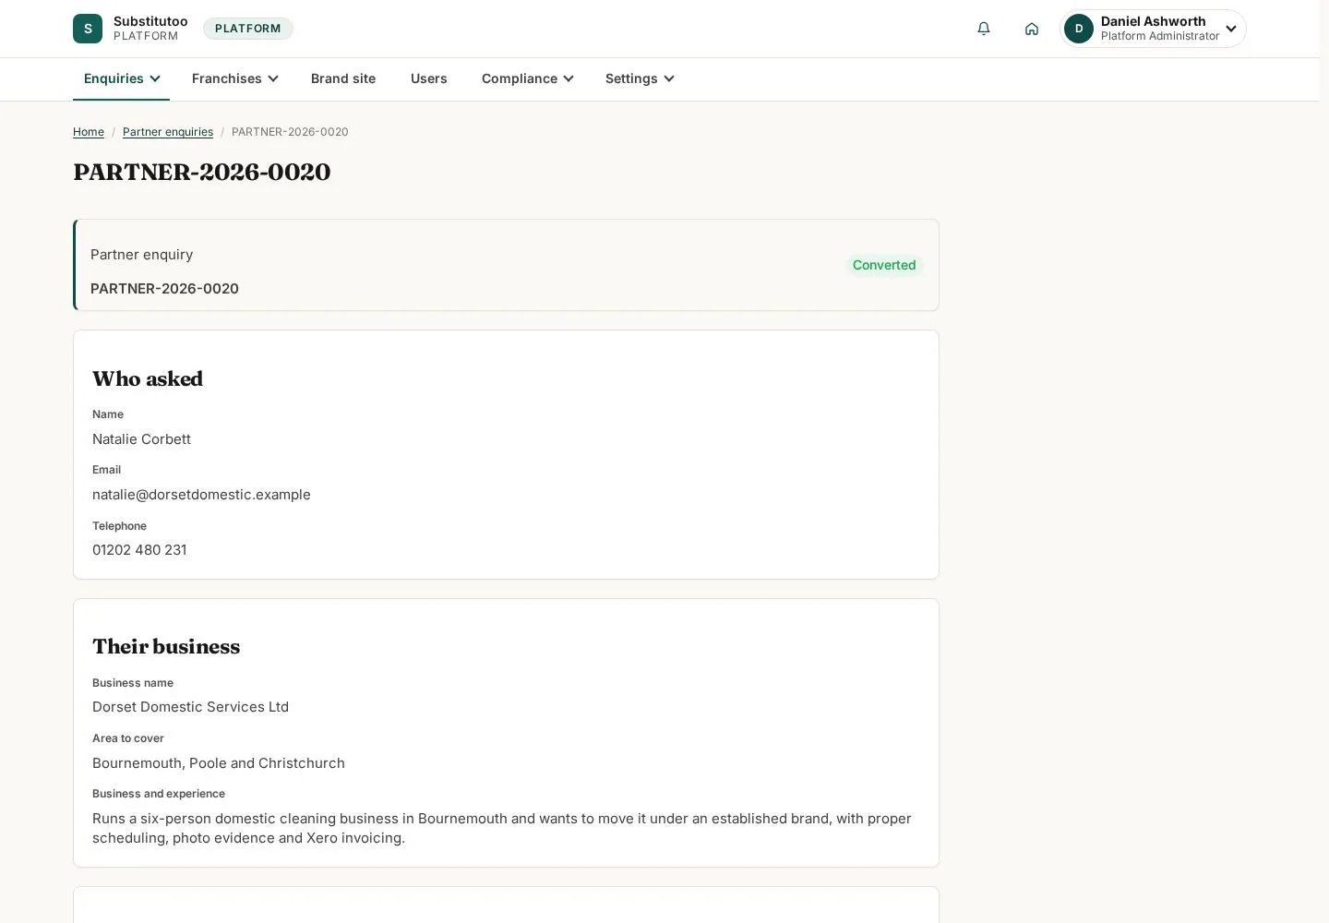The image size is (1329, 923).
Task: Open the Brand site page
Action: tap(343, 78)
